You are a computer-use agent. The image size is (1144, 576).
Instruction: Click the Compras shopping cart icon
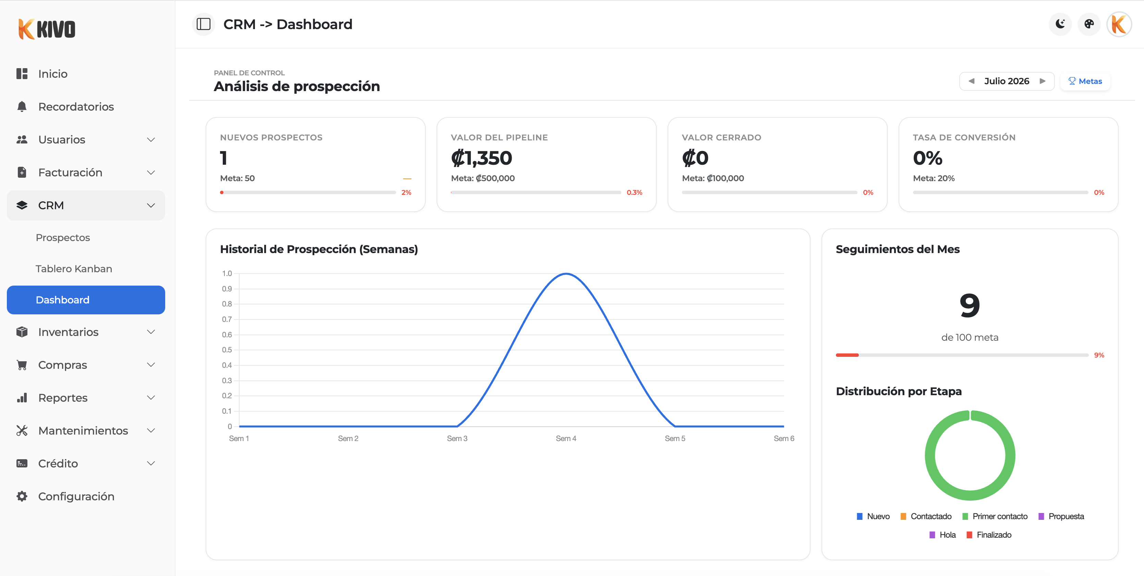click(x=22, y=365)
